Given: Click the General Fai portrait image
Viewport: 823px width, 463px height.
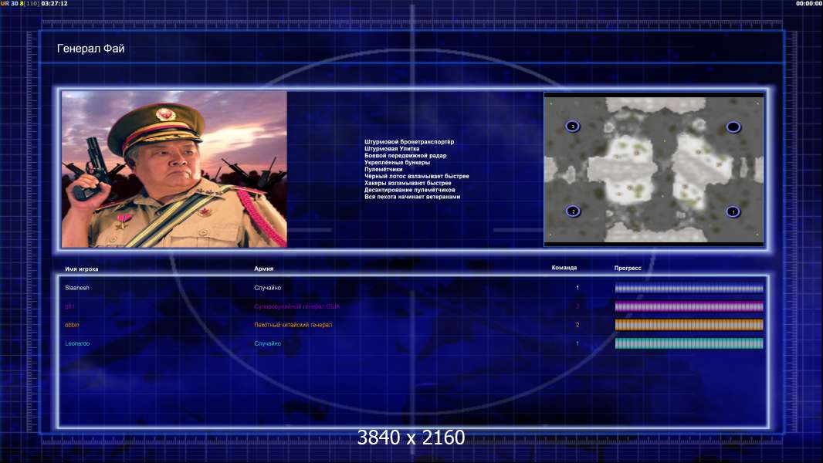Looking at the screenshot, I should 174,169.
